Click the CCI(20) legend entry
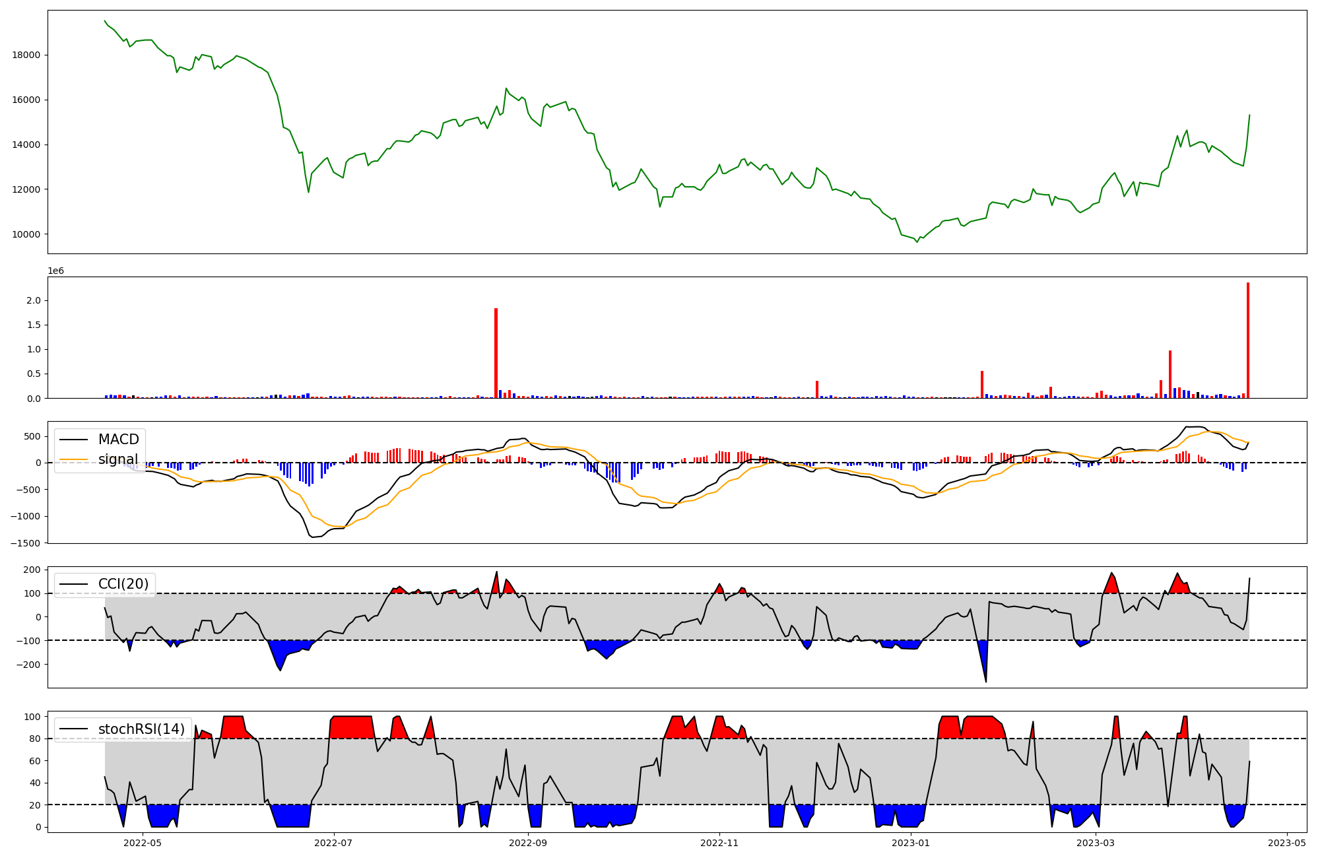 click(x=123, y=584)
